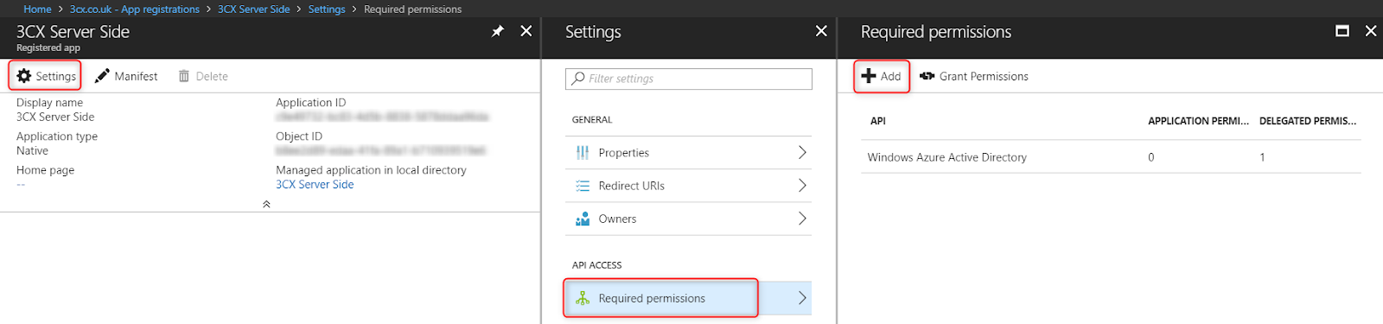Click the Application Permissions column header
1383x324 pixels.
tap(1198, 121)
